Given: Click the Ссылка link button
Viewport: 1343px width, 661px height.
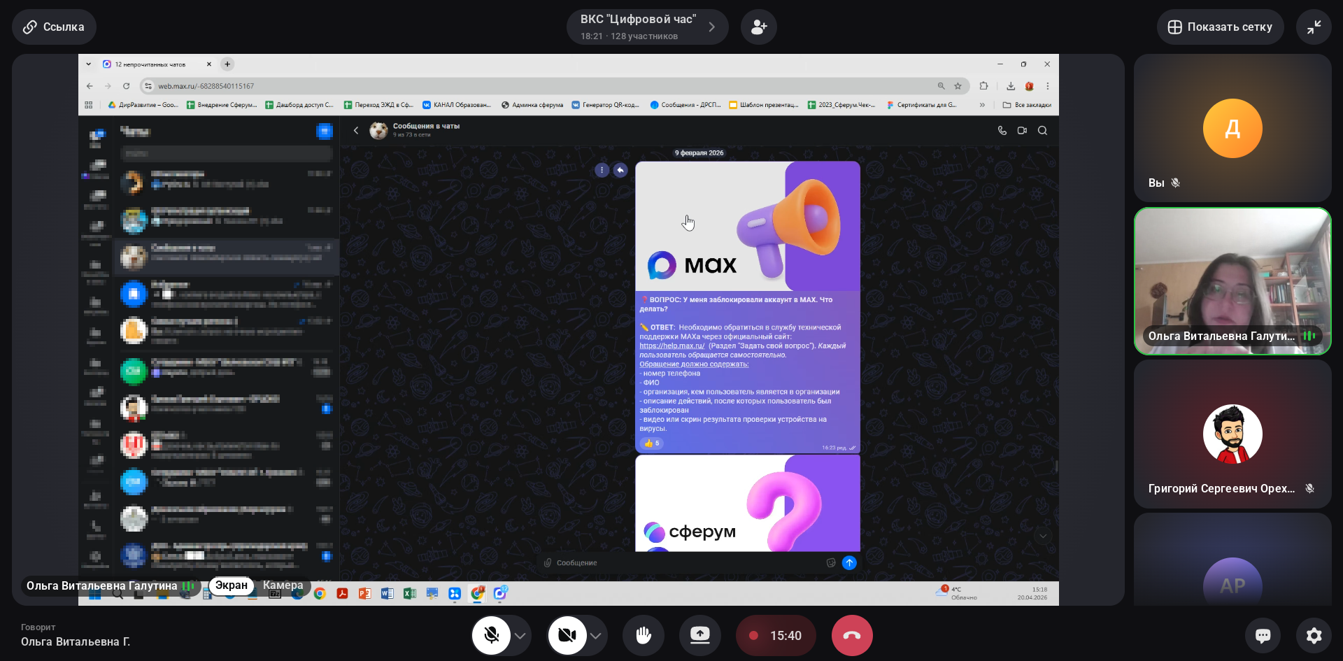Looking at the screenshot, I should click(54, 27).
